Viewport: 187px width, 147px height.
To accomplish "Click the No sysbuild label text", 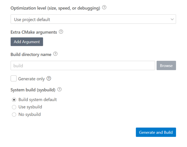I will tap(30, 114).
